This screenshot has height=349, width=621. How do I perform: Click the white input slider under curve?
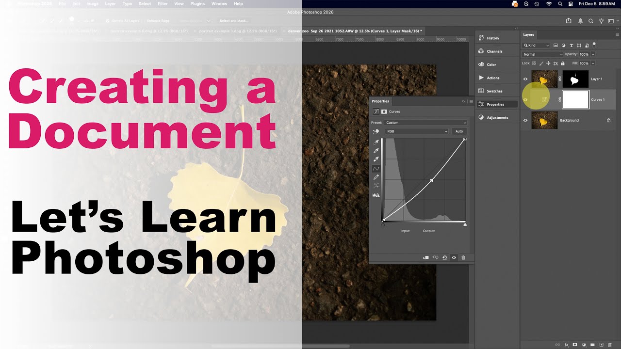pos(465,224)
